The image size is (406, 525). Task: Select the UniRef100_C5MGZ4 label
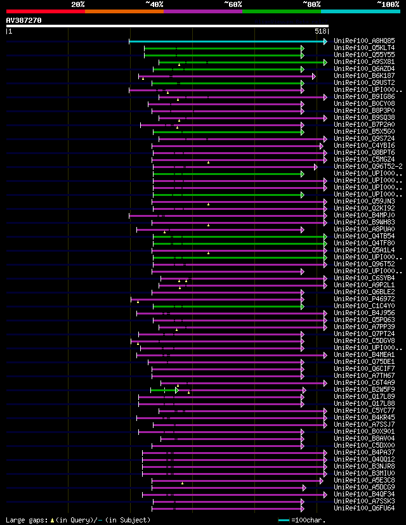[365, 159]
